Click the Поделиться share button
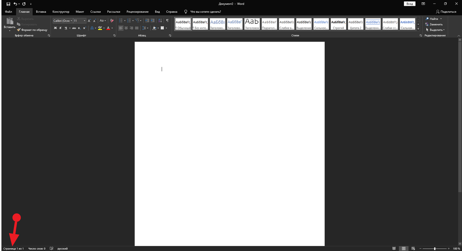 point(446,12)
